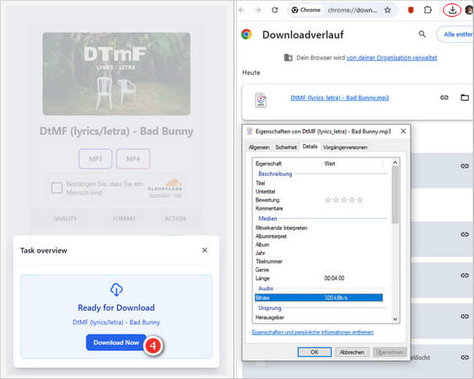Click 'Alle entfernen' button

tap(455, 35)
